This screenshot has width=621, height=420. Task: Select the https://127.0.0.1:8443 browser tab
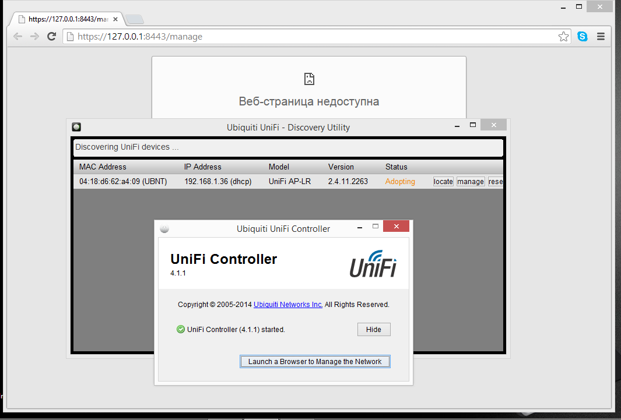[x=68, y=19]
